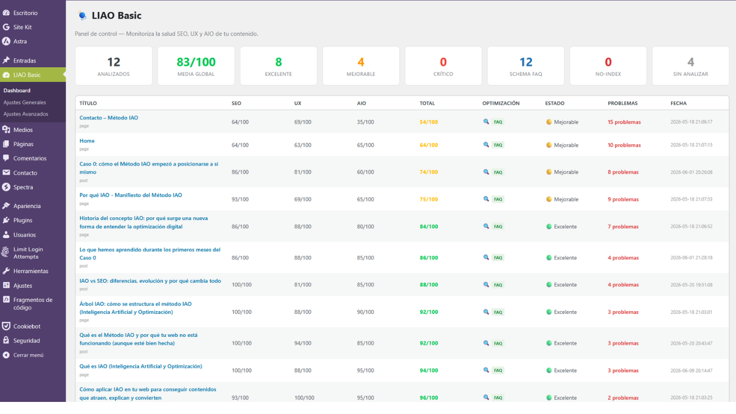Open Ajustes Generales submenu item
The height and width of the screenshot is (414, 736).
(25, 102)
